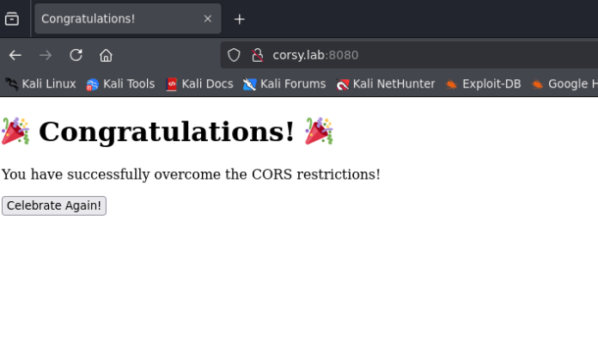Close the Congratulations! tab

point(208,19)
